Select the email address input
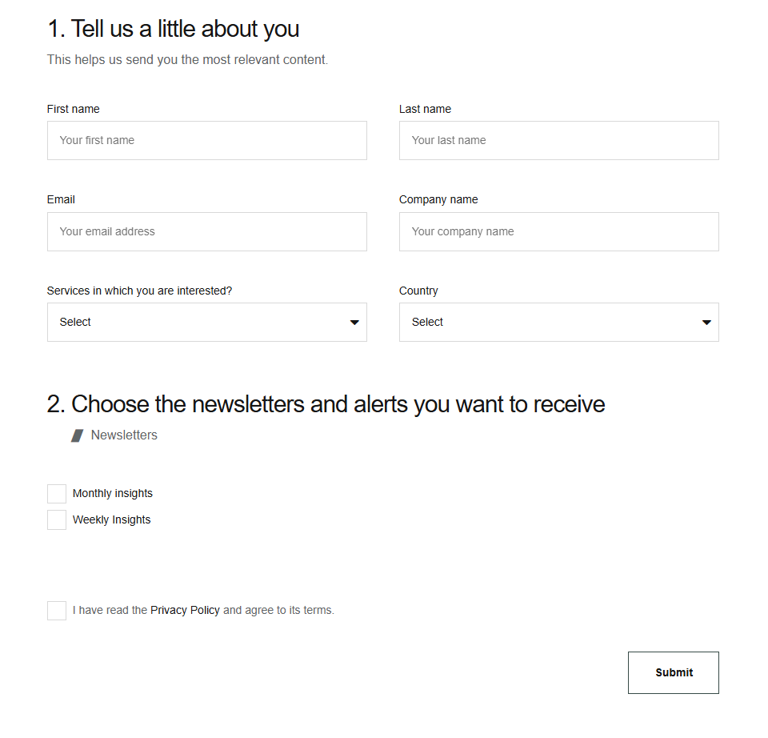 pos(206,232)
